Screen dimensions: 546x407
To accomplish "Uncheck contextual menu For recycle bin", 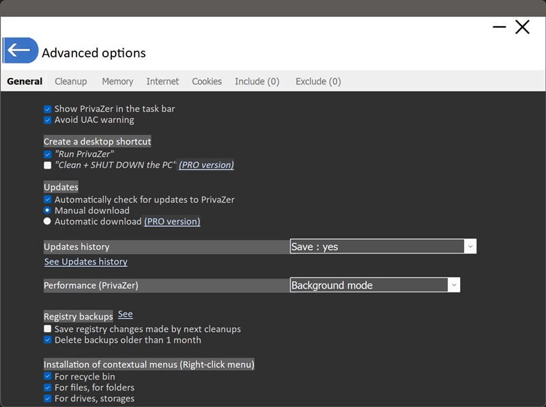I will click(48, 376).
